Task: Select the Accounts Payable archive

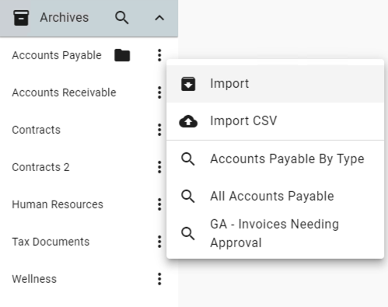Action: coord(57,55)
